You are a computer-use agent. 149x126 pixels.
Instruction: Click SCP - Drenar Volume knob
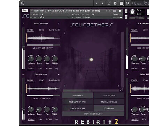[x=31, y=109]
